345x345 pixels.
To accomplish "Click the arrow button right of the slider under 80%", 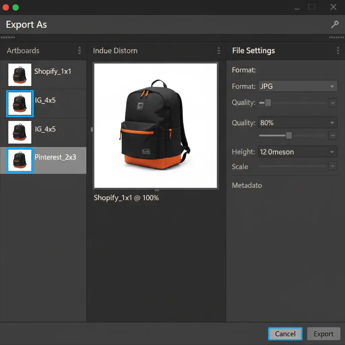I will pos(333,135).
